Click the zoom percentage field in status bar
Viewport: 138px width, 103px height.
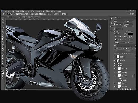click(7, 90)
